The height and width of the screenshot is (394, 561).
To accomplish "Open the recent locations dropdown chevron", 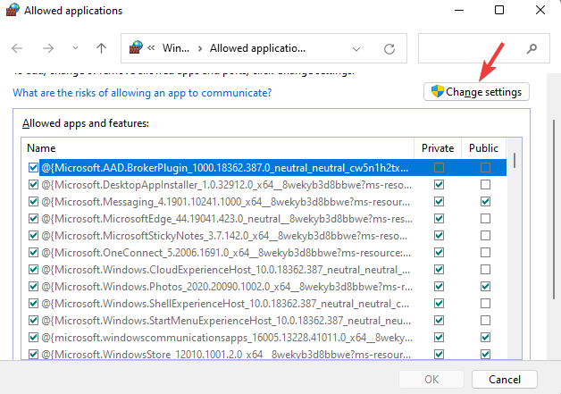I will (x=75, y=47).
